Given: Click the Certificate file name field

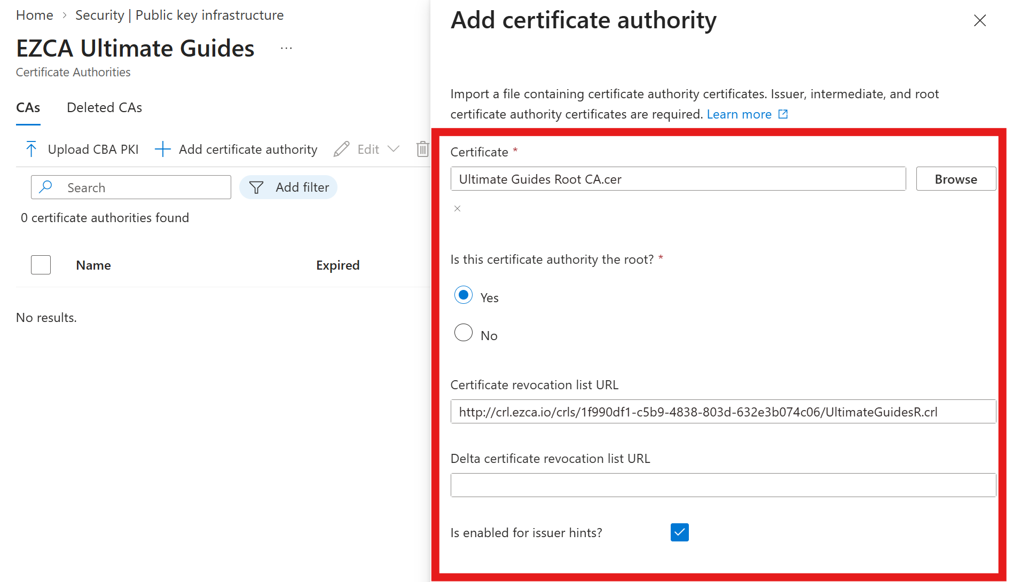Looking at the screenshot, I should click(678, 179).
